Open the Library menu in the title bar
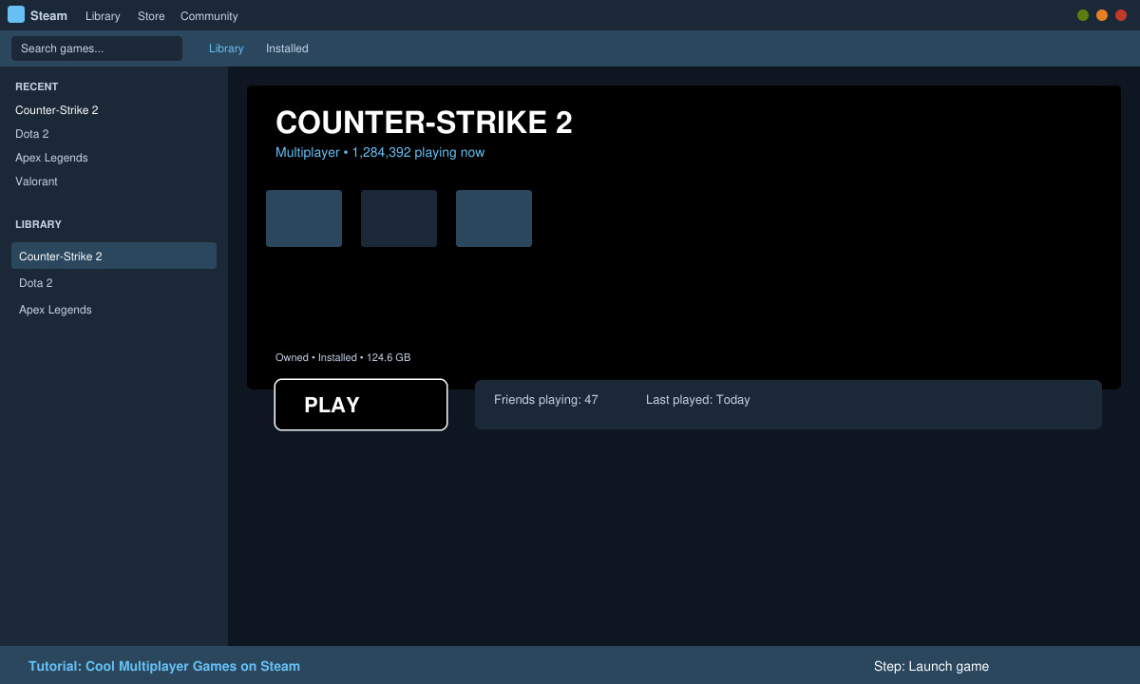The height and width of the screenshot is (684, 1140). tap(103, 16)
